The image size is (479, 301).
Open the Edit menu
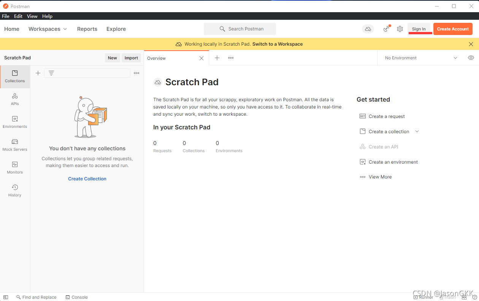18,16
